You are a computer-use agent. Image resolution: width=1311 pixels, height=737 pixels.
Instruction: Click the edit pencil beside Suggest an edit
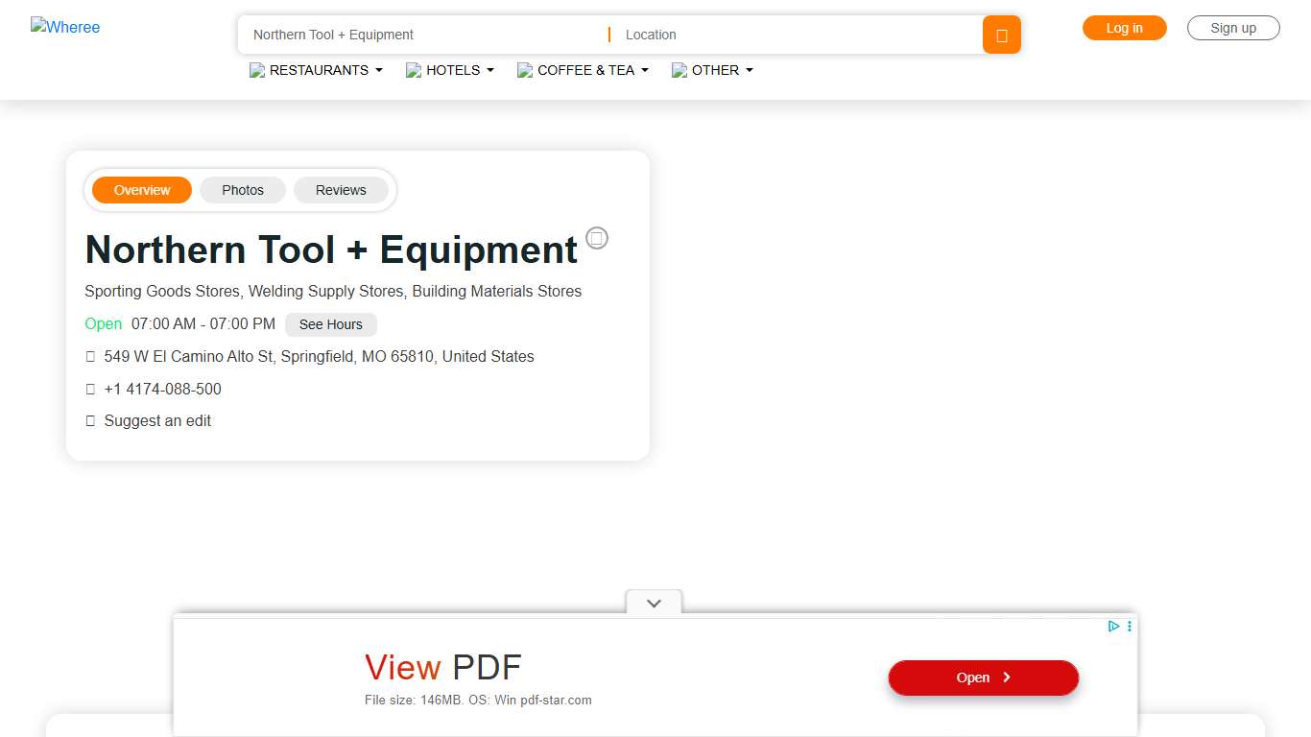tap(90, 420)
